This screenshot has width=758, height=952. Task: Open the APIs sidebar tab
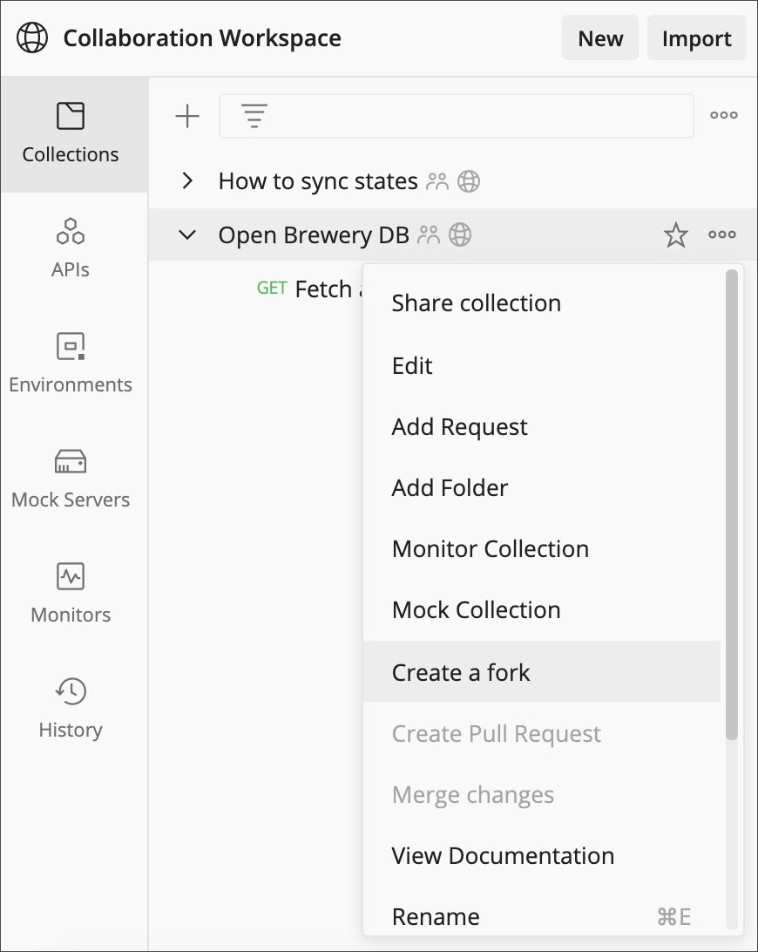71,249
